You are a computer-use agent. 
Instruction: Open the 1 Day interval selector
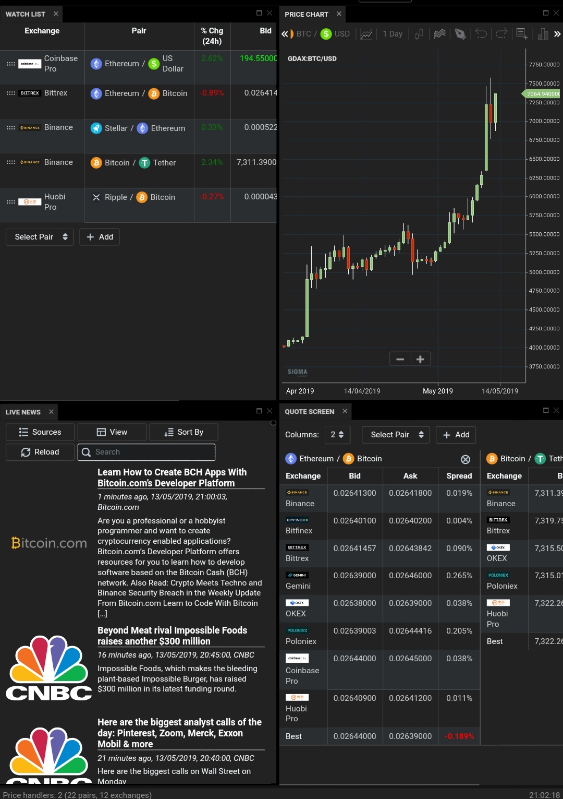[393, 34]
